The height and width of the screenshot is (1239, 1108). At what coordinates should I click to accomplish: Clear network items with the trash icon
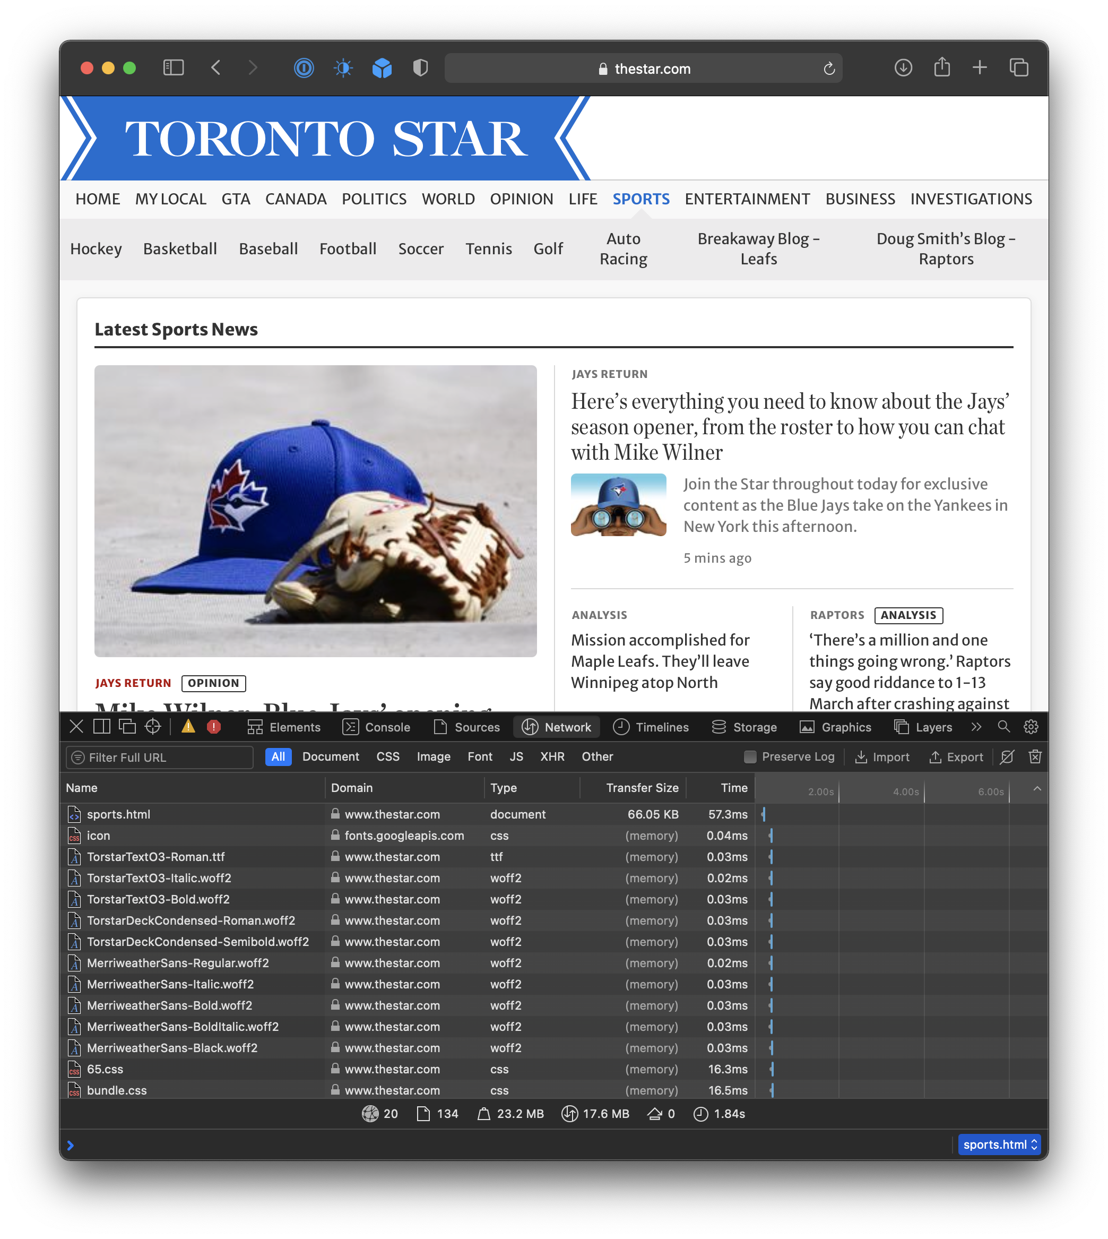[x=1035, y=756]
